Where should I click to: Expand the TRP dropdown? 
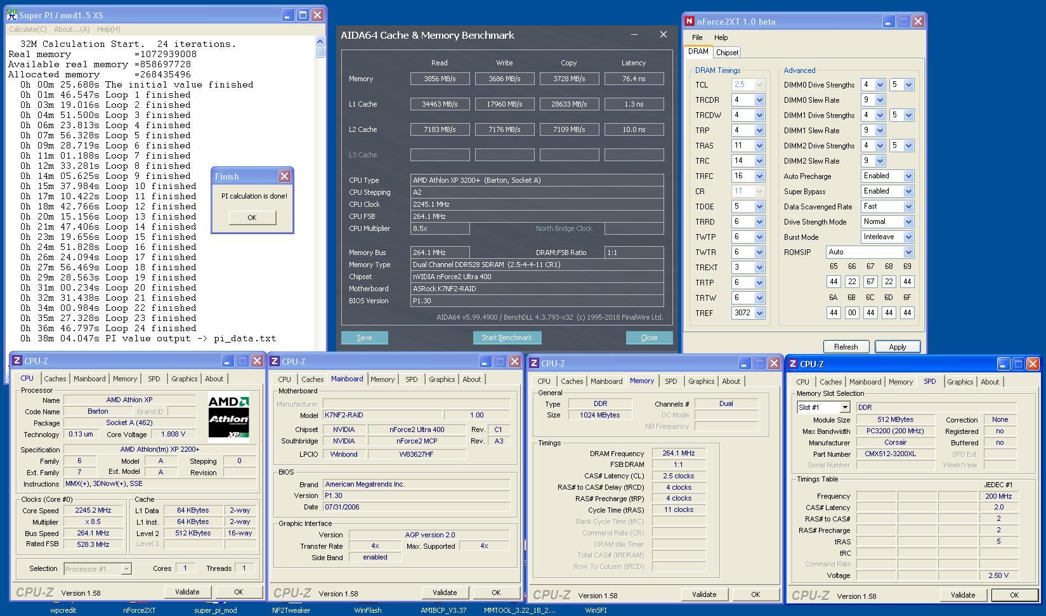[x=759, y=130]
